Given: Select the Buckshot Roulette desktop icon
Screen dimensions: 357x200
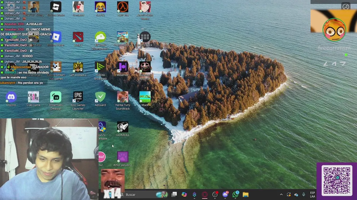Looking at the screenshot, I should click(x=145, y=71).
